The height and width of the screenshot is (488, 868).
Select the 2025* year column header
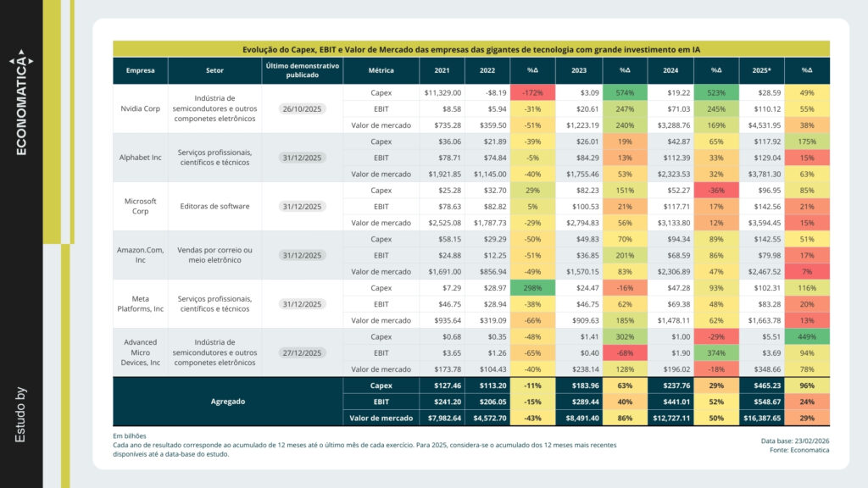(x=761, y=70)
